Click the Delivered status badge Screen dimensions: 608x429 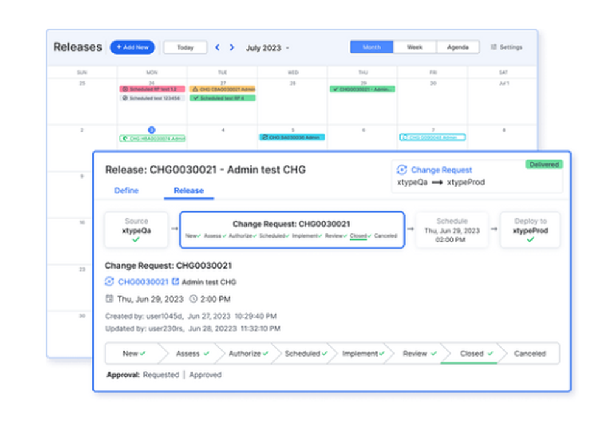pyautogui.click(x=544, y=165)
